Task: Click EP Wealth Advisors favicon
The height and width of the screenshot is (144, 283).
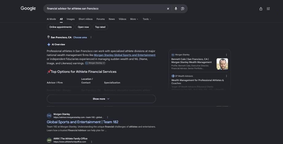Action: tap(173, 76)
